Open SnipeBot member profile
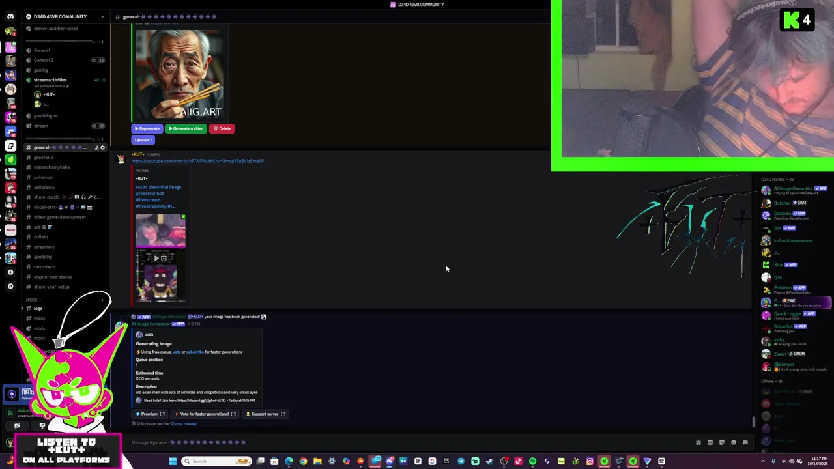Image resolution: width=834 pixels, height=469 pixels. click(x=796, y=328)
